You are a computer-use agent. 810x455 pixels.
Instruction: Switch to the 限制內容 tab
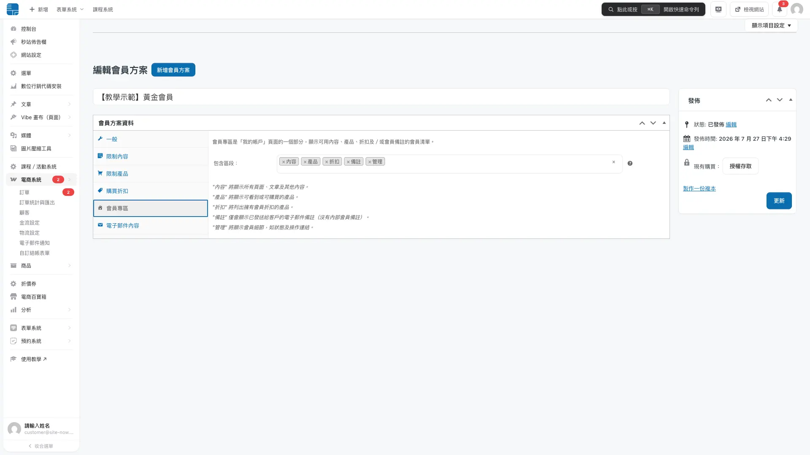click(151, 156)
